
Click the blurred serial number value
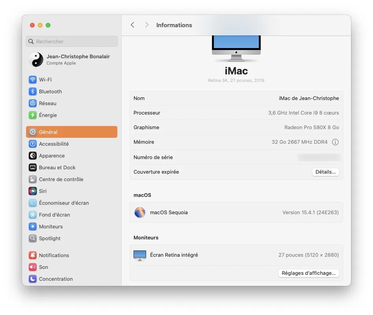[319, 157]
